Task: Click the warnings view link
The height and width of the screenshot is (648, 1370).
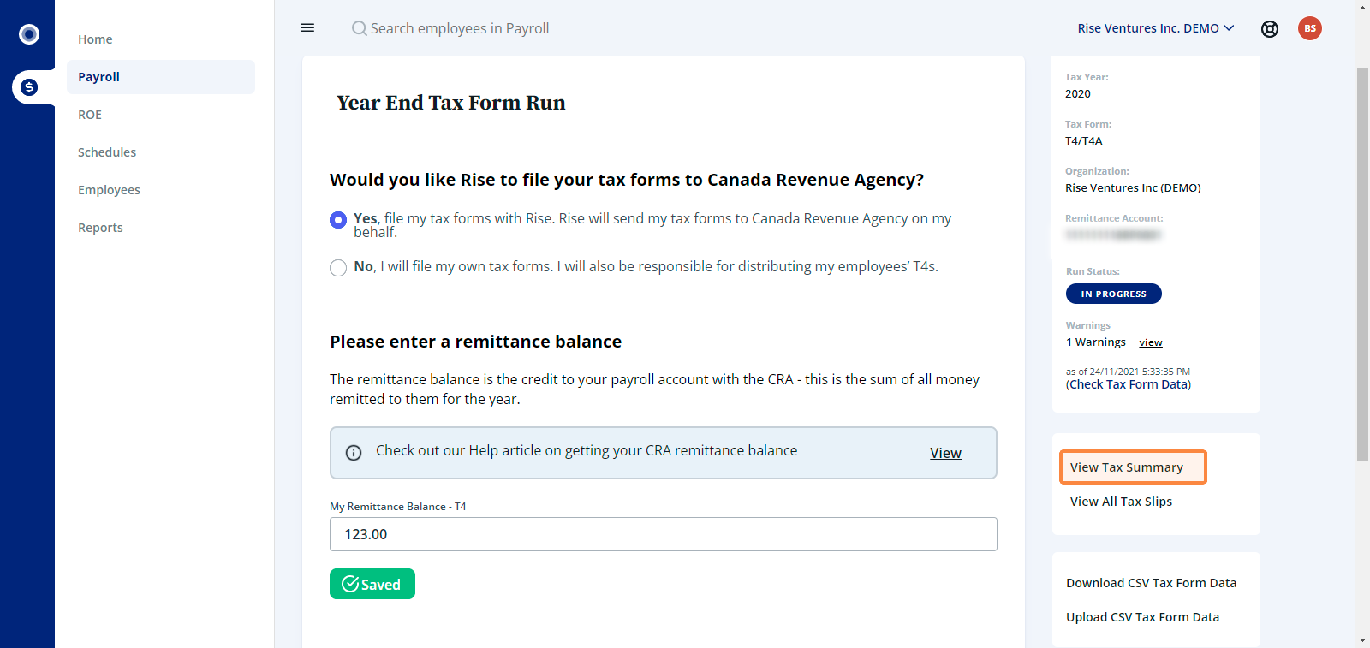Action: 1150,342
